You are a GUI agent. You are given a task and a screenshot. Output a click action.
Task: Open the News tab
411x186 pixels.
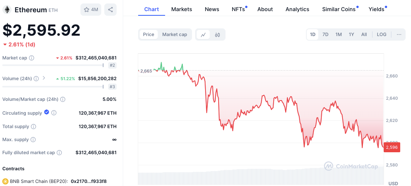tap(212, 10)
